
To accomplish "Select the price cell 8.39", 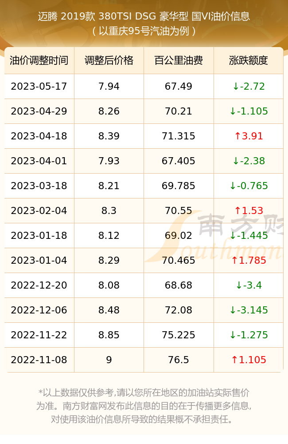I will [109, 136].
